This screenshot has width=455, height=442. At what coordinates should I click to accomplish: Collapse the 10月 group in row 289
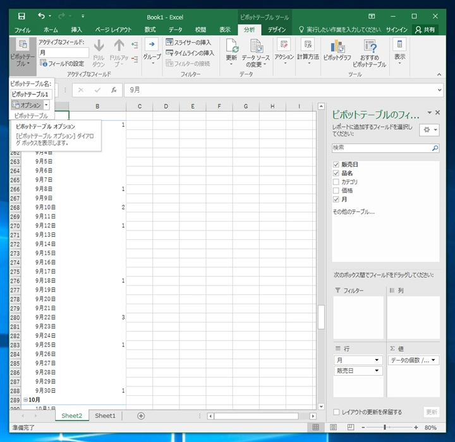[25, 400]
